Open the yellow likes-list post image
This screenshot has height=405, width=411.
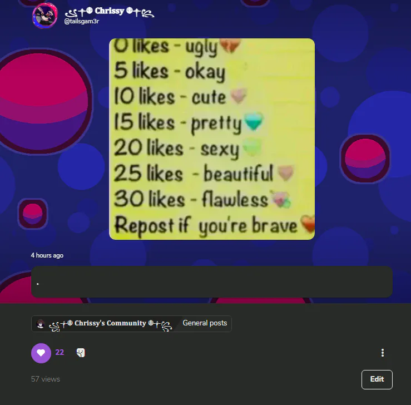point(212,139)
